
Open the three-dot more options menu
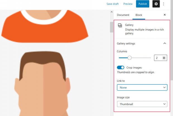click(164, 4)
